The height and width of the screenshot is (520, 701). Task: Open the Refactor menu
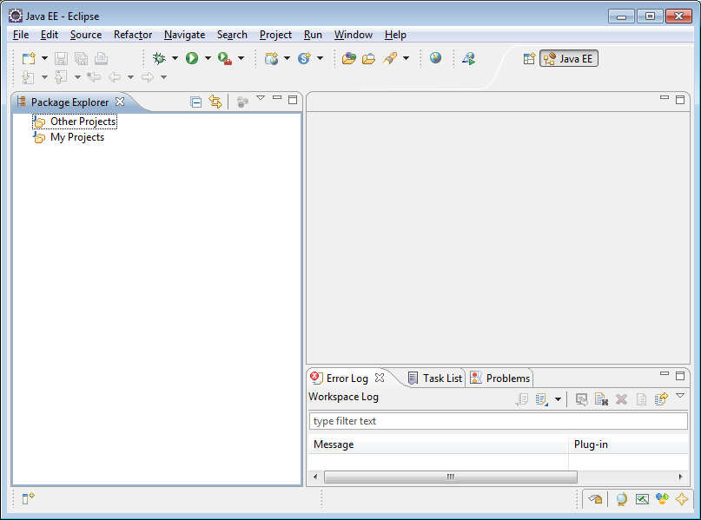133,35
